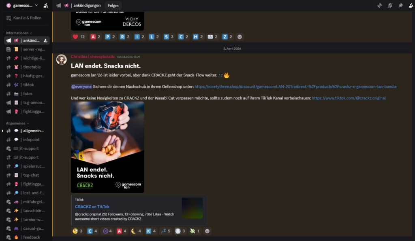Add a reaction after the sparkles 1 reaction
The height and width of the screenshot is (241, 415).
pos(207,231)
